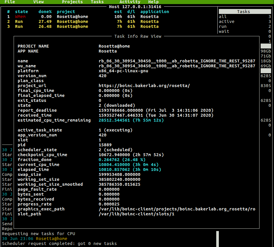
Task: Click the graphics_exec_path value
Action: 177,209
